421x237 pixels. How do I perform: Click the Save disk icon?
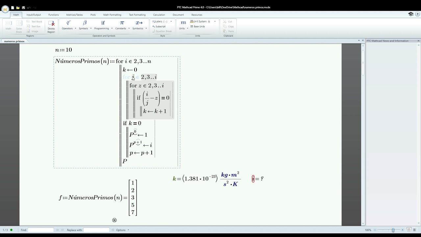[23, 8]
